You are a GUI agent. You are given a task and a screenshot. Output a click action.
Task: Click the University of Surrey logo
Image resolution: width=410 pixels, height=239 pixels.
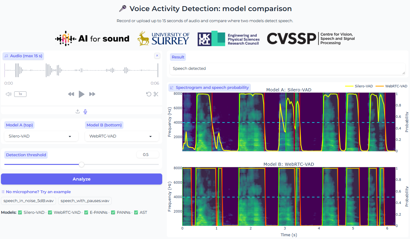click(163, 38)
